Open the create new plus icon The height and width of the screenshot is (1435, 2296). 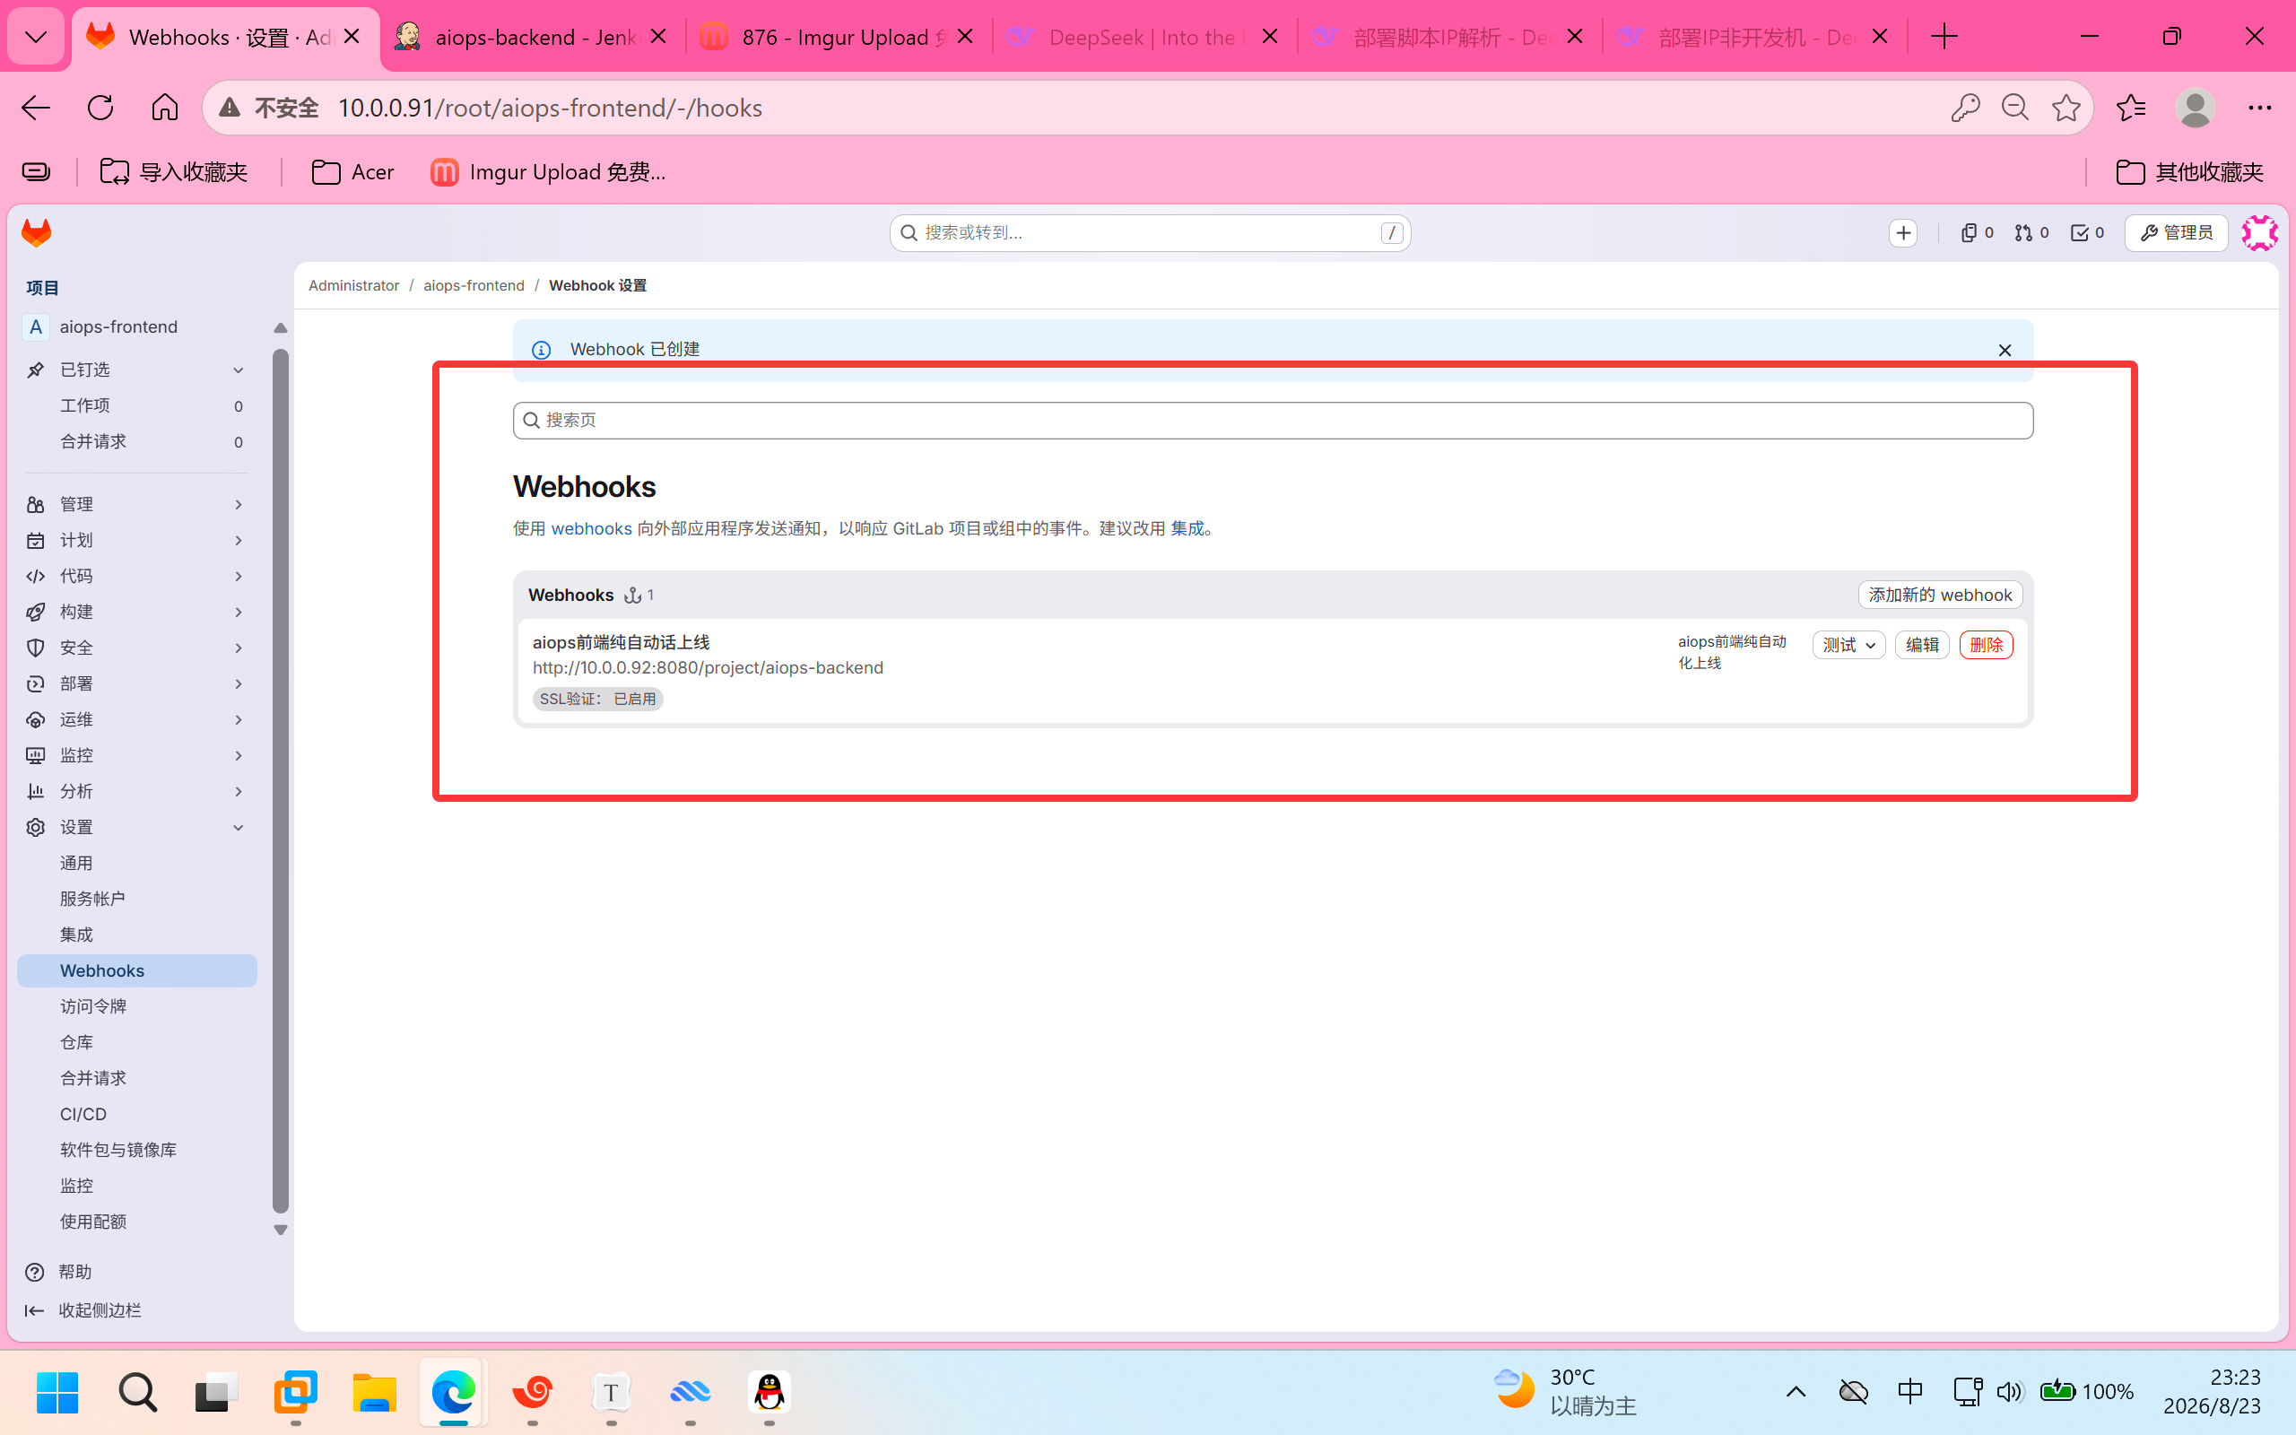coord(1903,232)
